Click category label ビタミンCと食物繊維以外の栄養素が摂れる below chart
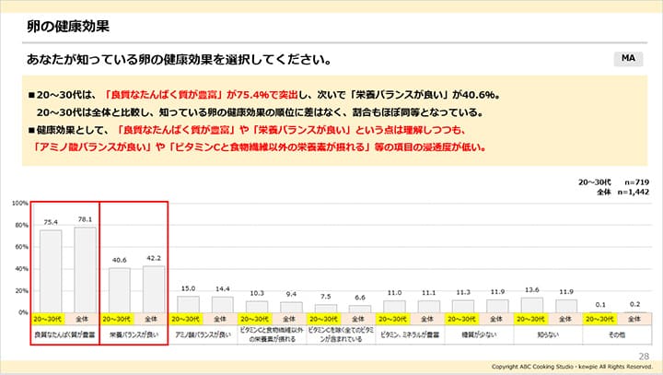 pos(272,334)
